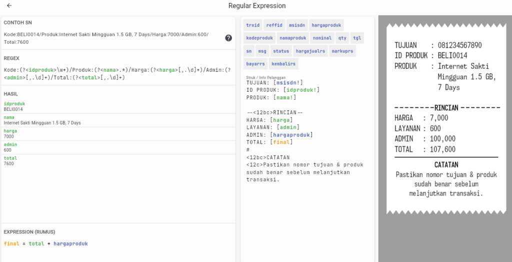
Task: Insert the tgl date chip
Action: 356,38
